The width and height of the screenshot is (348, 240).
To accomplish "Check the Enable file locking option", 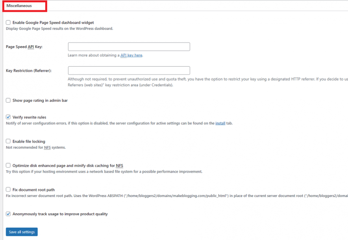I will click(x=8, y=141).
